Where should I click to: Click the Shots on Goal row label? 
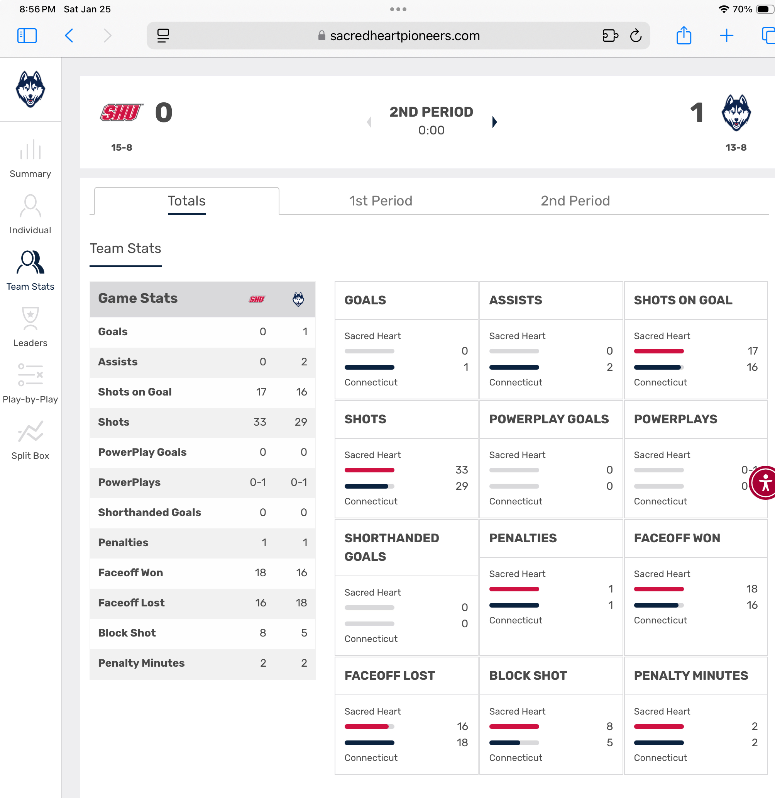click(x=135, y=392)
